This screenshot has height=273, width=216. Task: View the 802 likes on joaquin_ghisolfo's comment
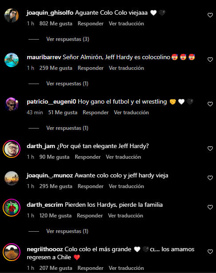click(56, 24)
